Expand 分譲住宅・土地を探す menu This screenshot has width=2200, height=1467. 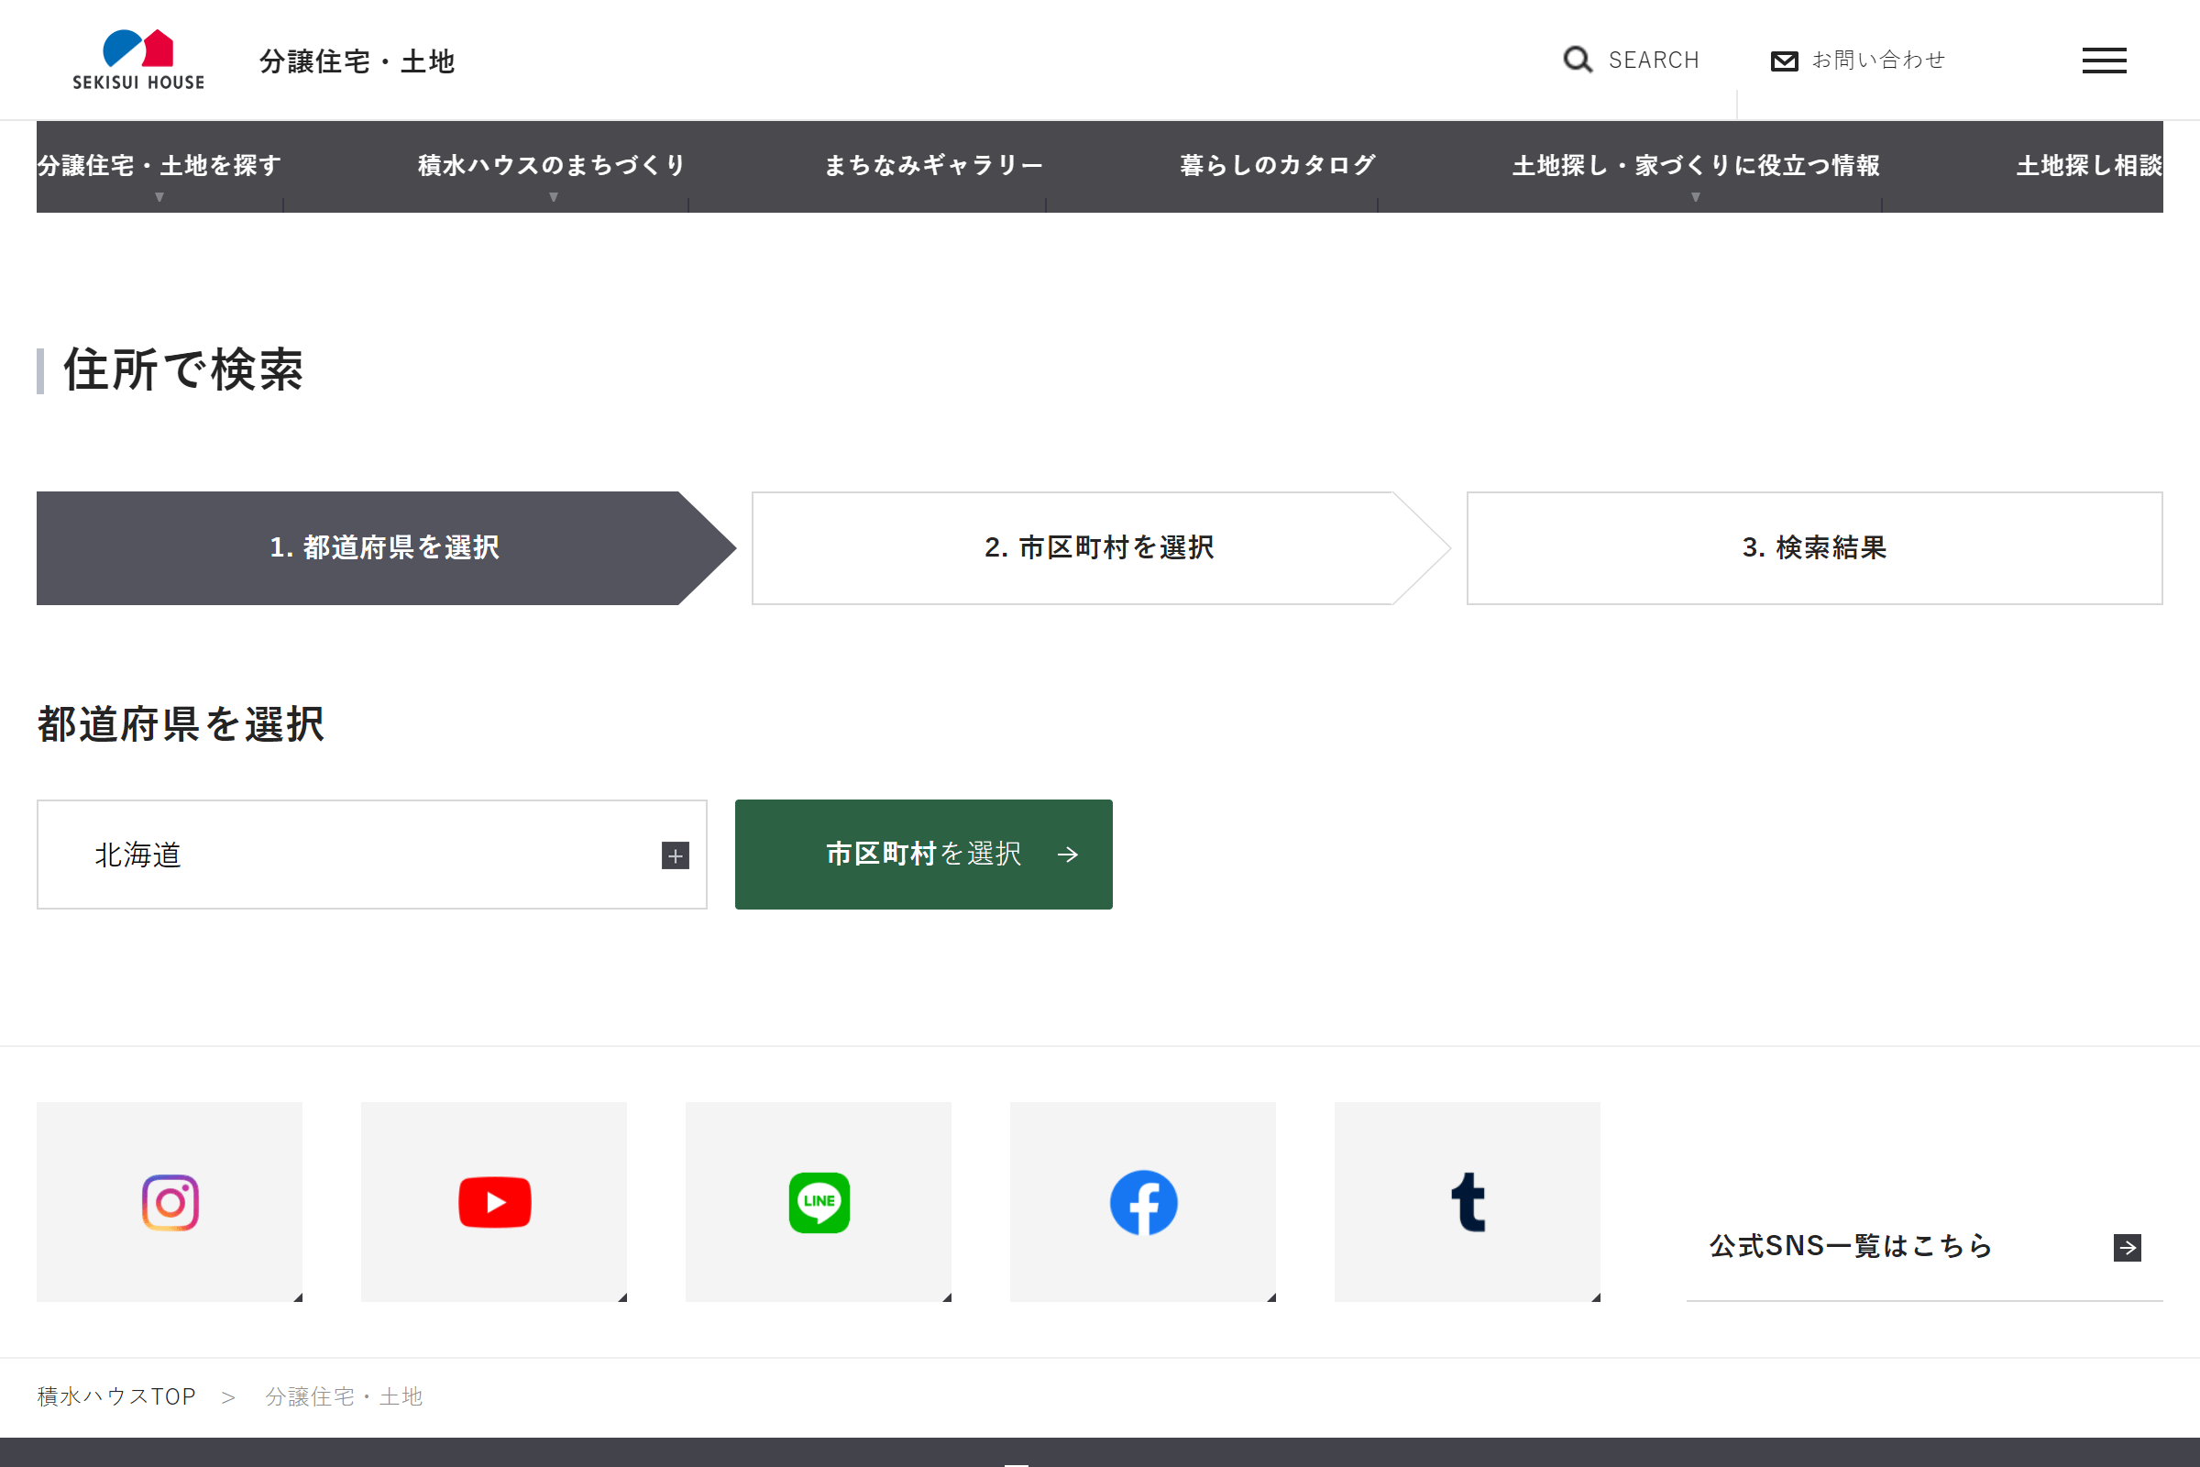click(159, 167)
